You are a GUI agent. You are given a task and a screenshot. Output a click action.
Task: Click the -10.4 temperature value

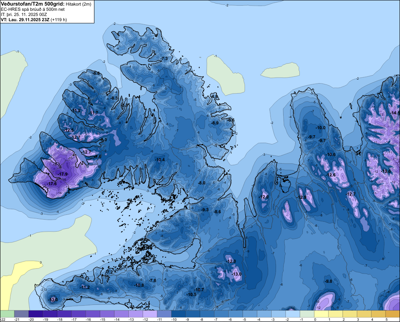160,160
